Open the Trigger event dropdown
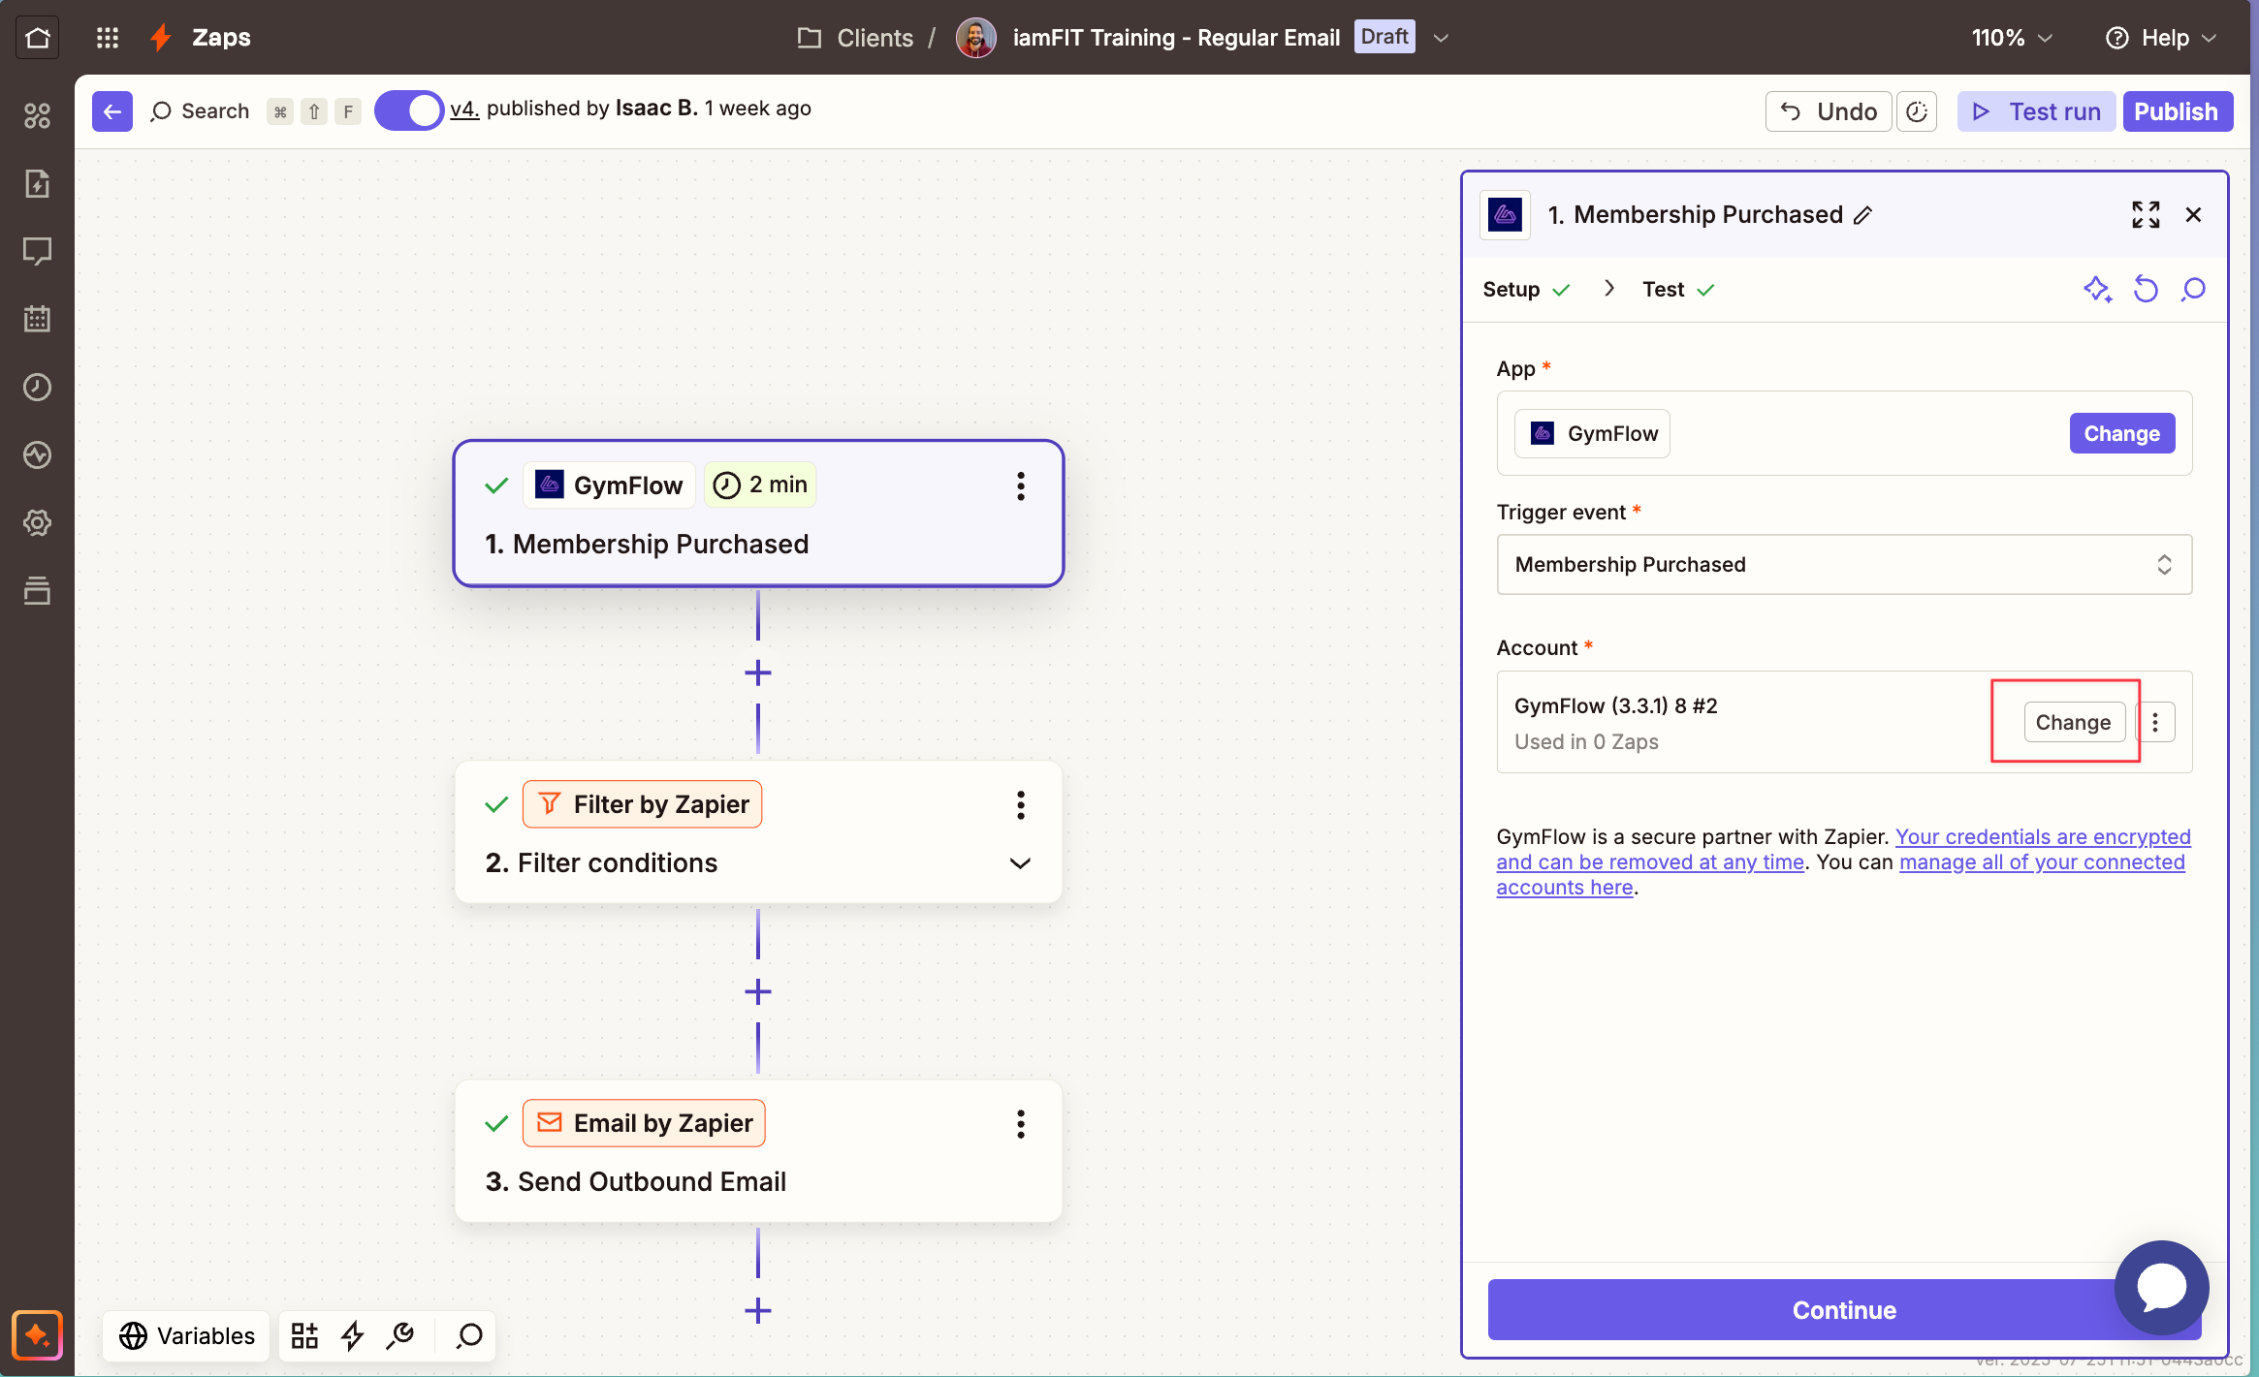 [1844, 565]
